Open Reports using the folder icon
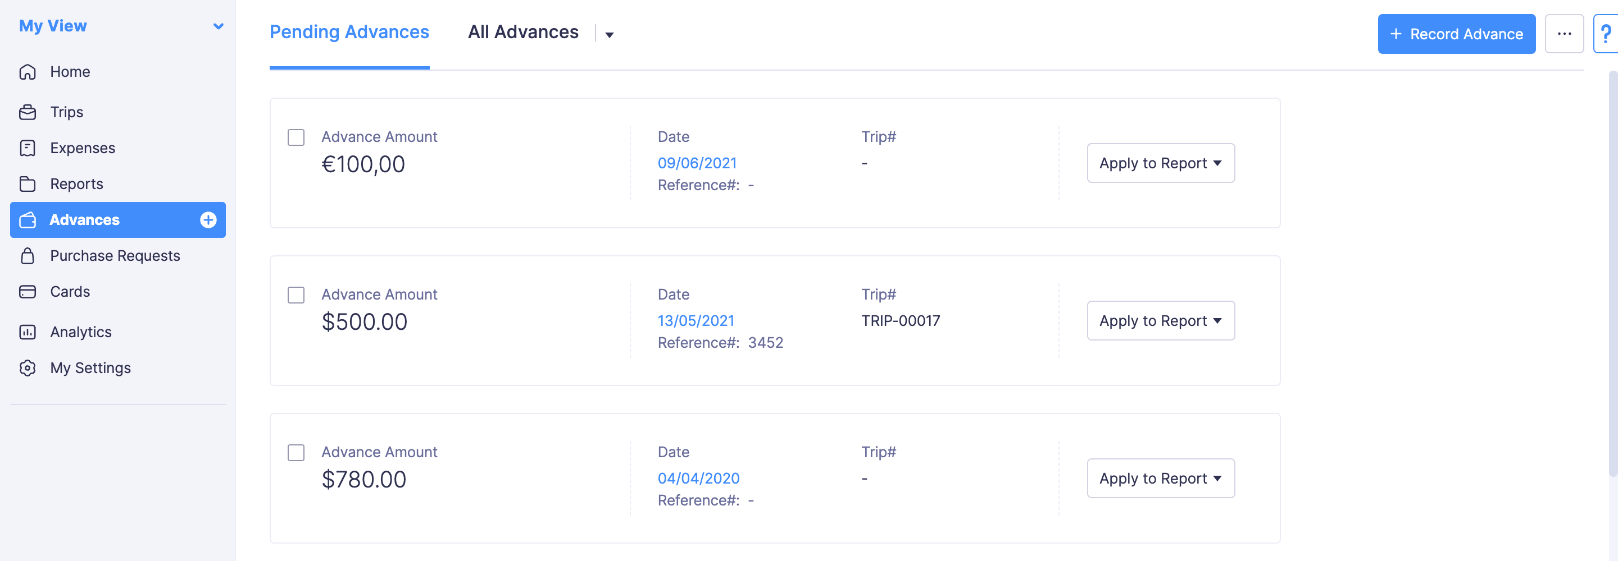The height and width of the screenshot is (561, 1618). click(28, 184)
